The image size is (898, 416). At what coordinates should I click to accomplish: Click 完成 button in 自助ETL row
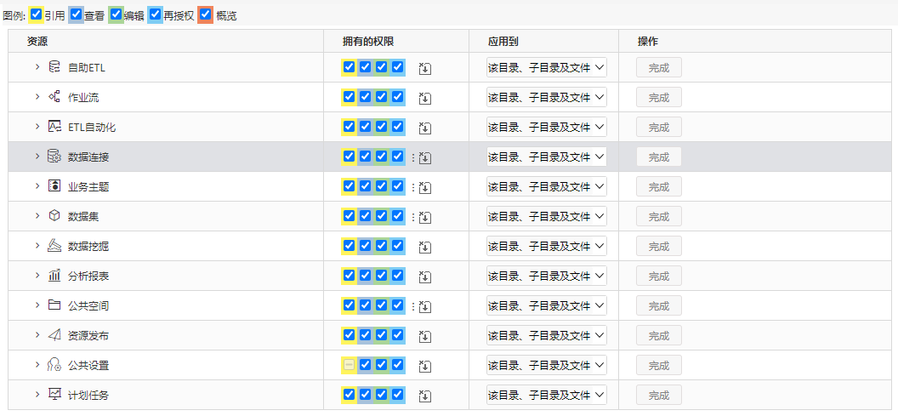658,67
